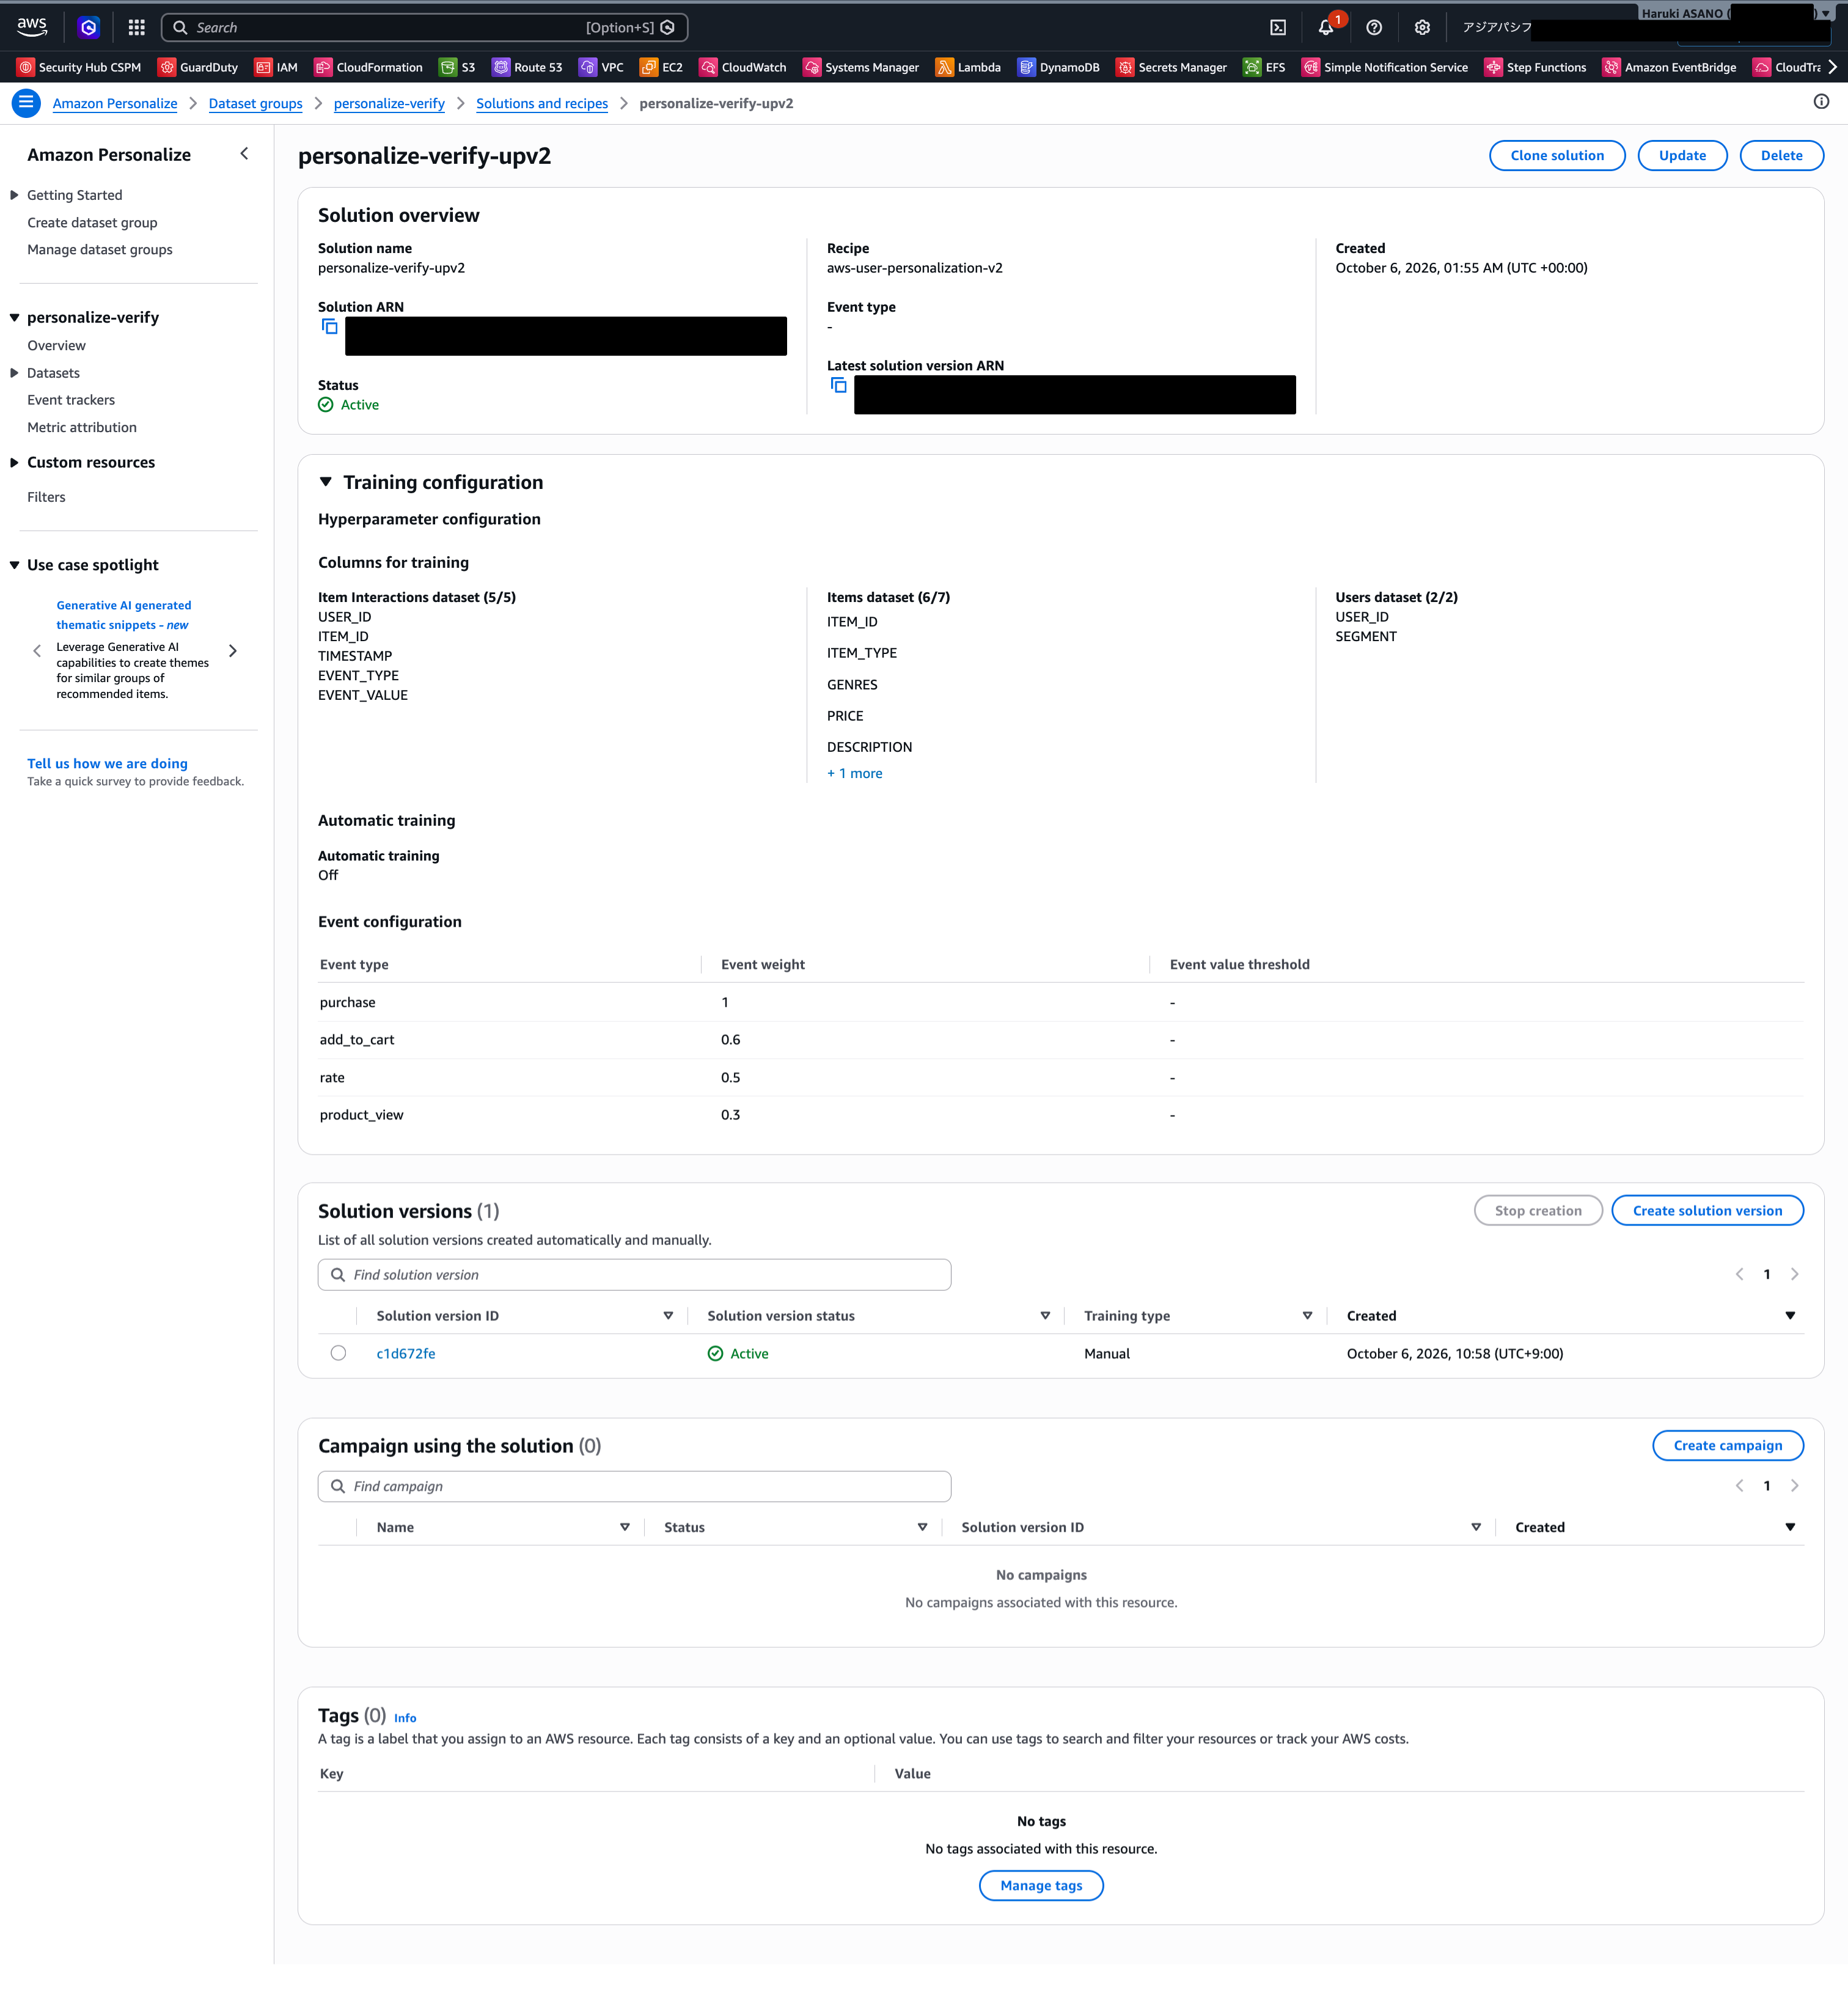Open CloudShell terminal icon in top bar
Viewport: 1848px width, 1998px height.
pos(1278,28)
